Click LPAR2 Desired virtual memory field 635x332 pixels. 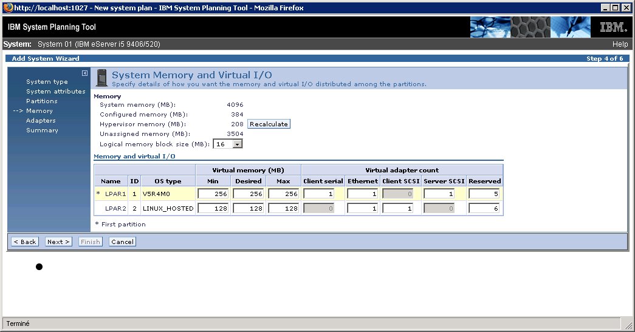(x=249, y=209)
